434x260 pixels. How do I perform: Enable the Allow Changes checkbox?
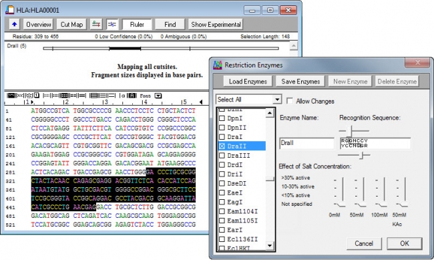point(290,101)
